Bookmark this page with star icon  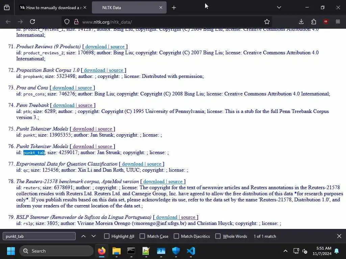point(267,22)
